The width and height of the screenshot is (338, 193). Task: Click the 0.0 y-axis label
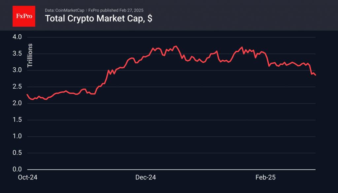coord(17,169)
